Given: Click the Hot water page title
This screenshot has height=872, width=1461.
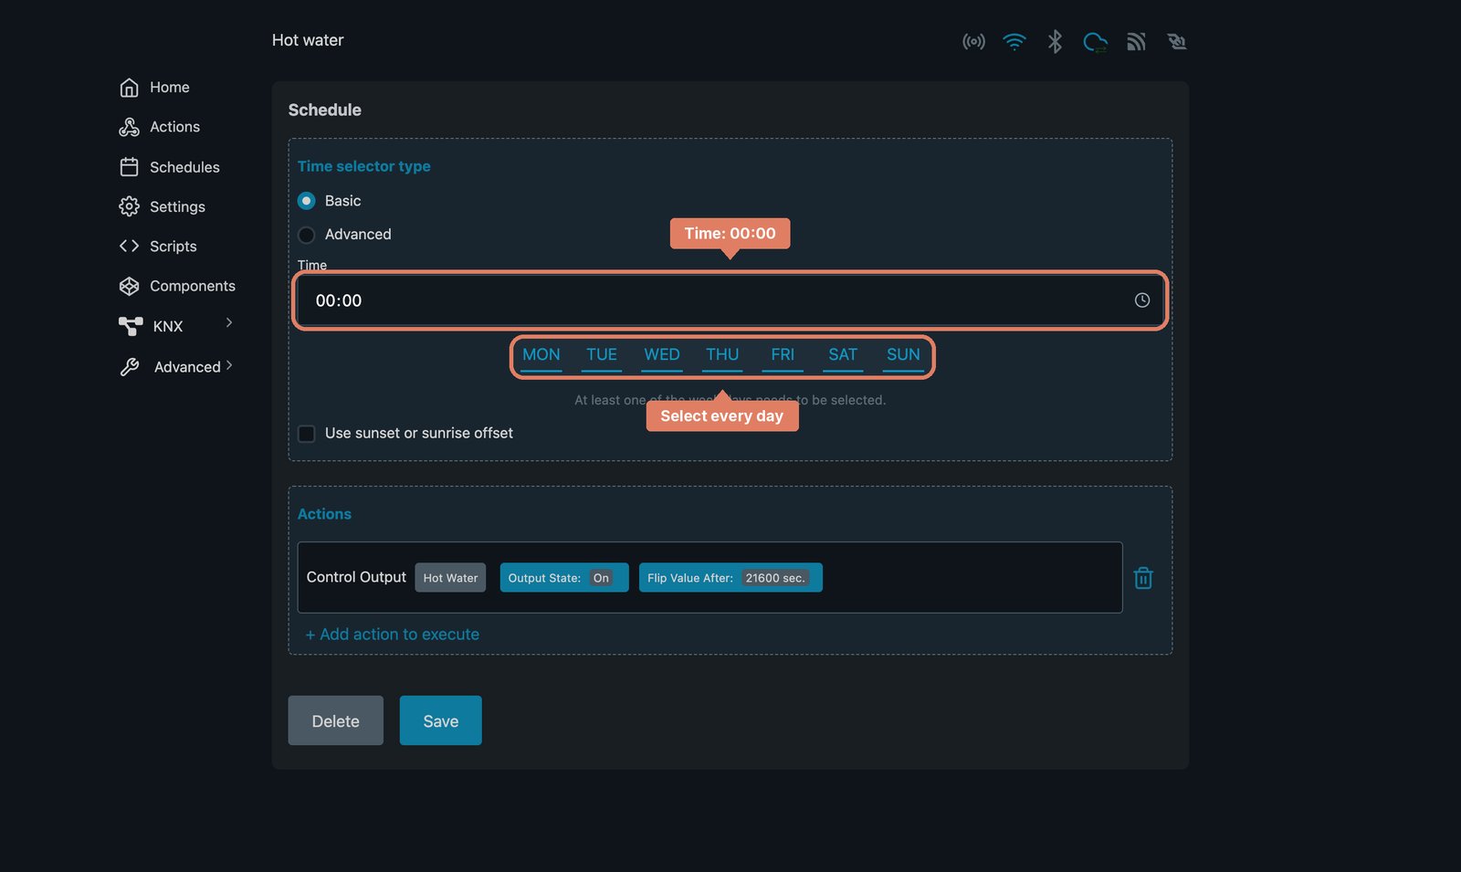Looking at the screenshot, I should tap(308, 40).
